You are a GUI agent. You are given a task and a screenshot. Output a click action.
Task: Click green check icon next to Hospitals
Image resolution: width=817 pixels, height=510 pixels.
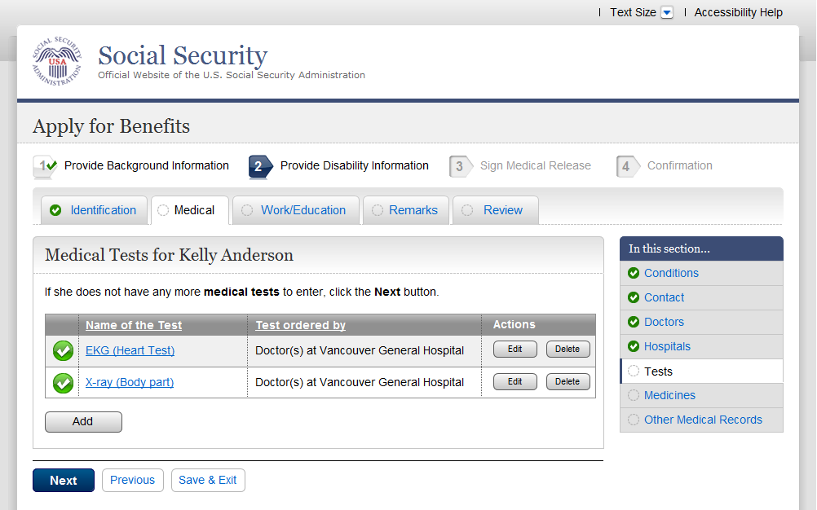coord(634,346)
